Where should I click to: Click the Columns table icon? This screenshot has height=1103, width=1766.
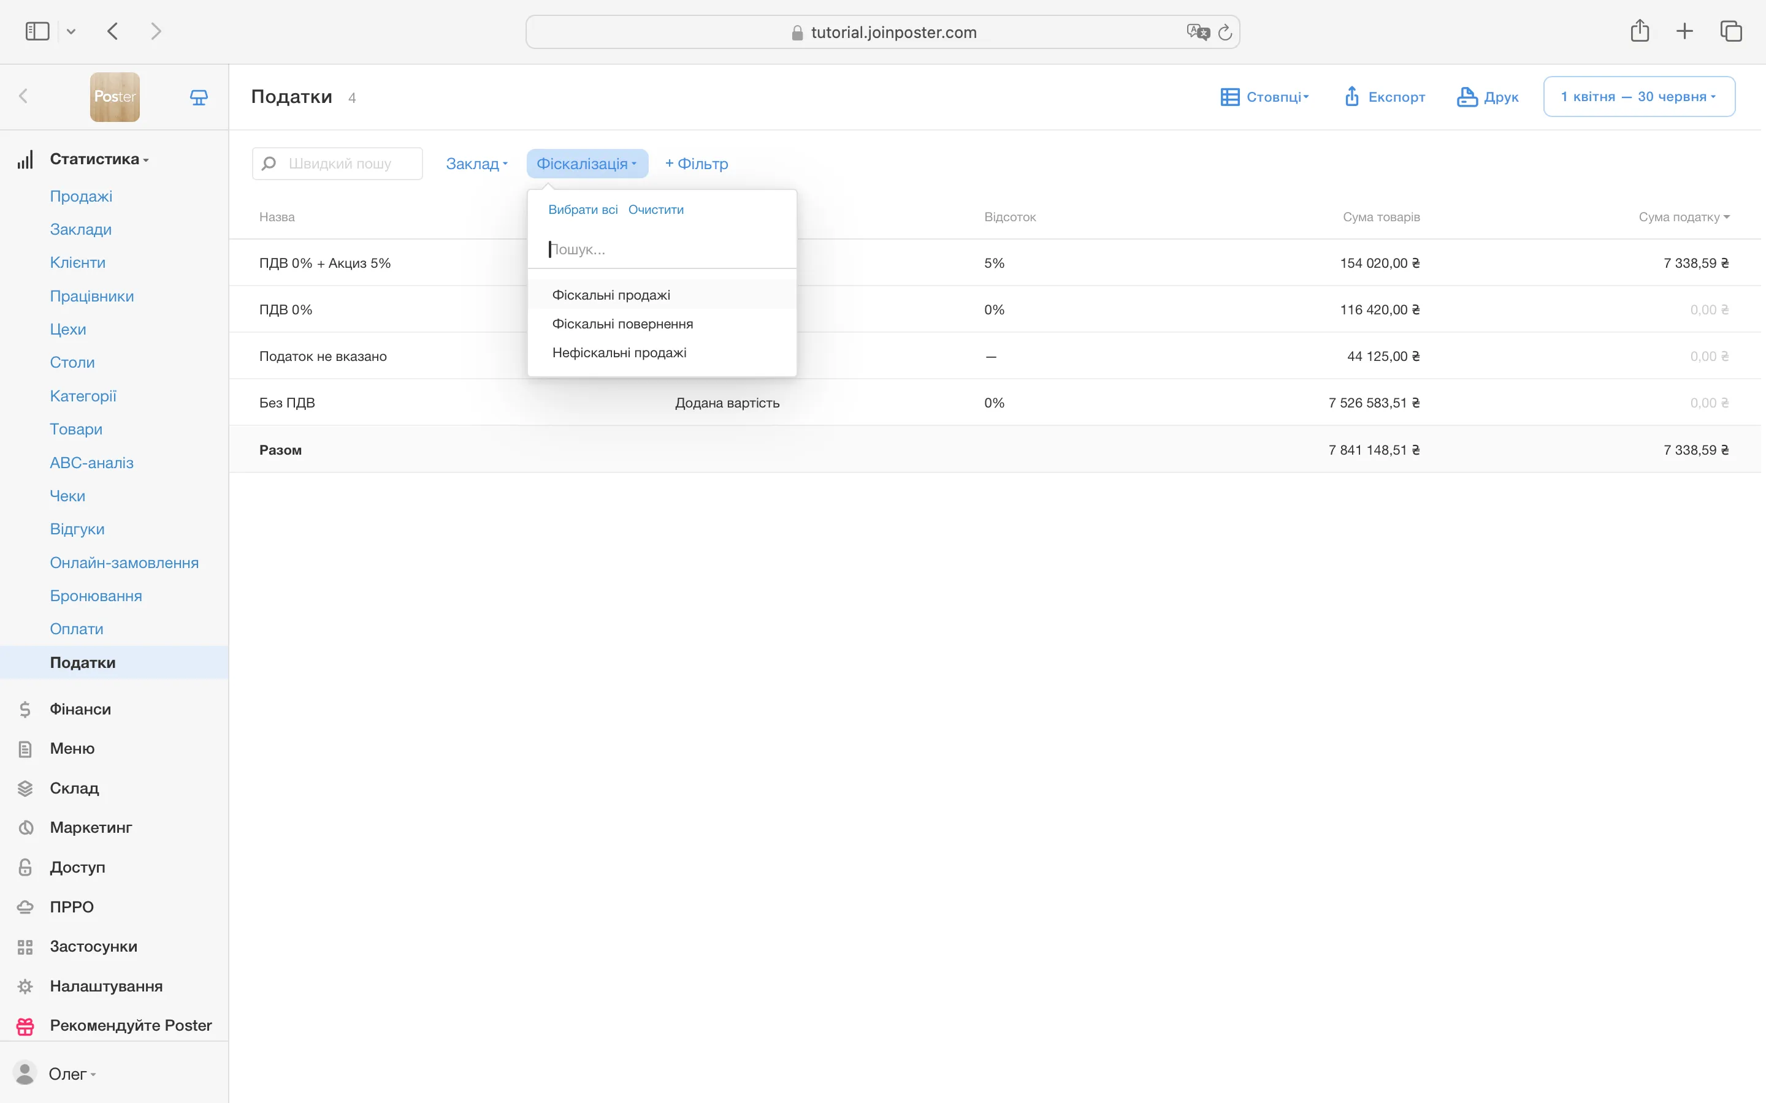point(1229,96)
